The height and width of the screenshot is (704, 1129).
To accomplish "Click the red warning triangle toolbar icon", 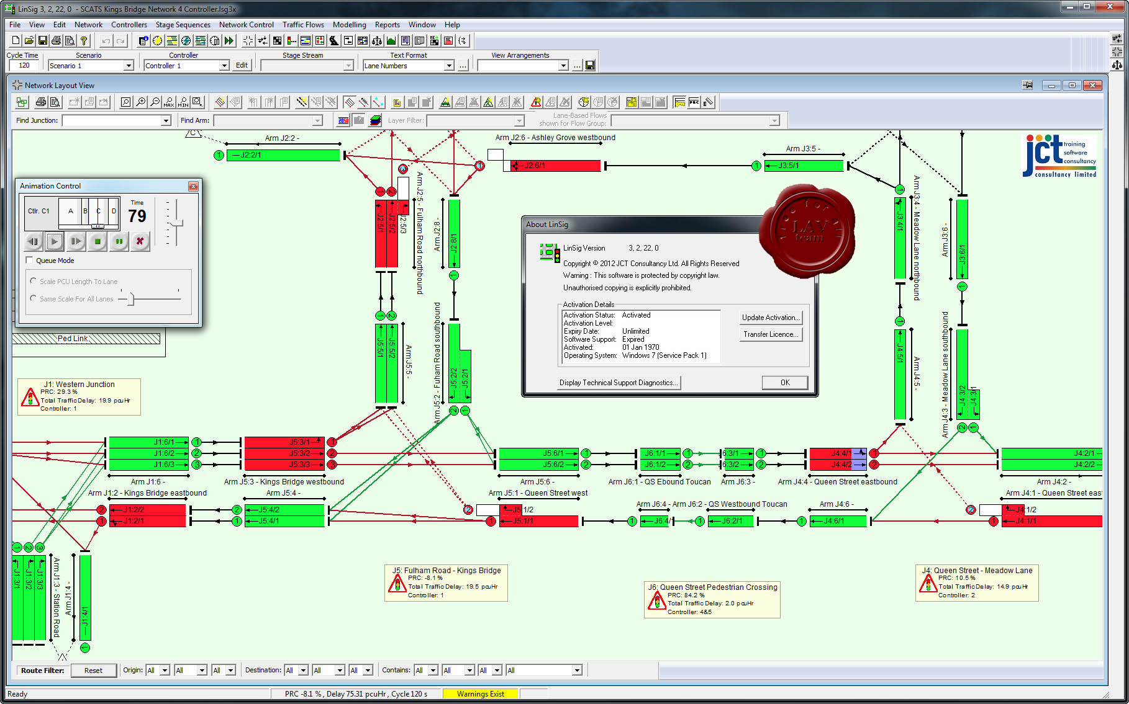I will pos(536,102).
